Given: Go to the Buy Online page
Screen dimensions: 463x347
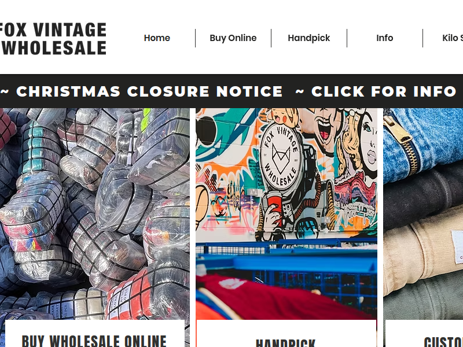Looking at the screenshot, I should (233, 38).
